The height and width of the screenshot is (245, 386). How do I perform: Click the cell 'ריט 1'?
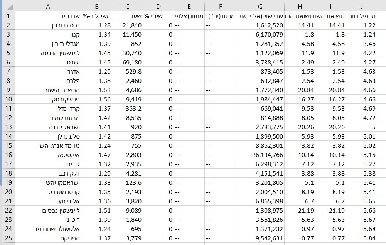(x=48, y=220)
